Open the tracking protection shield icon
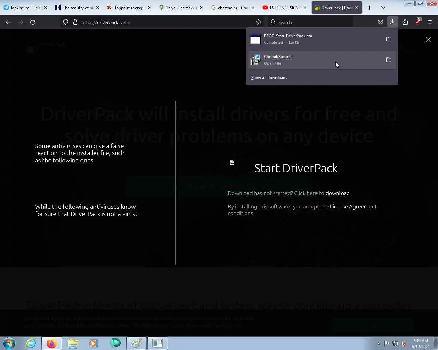The width and height of the screenshot is (438, 350). (66, 22)
